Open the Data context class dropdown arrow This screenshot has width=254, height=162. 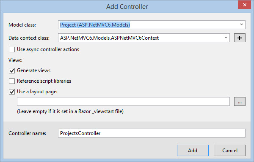[226, 38]
